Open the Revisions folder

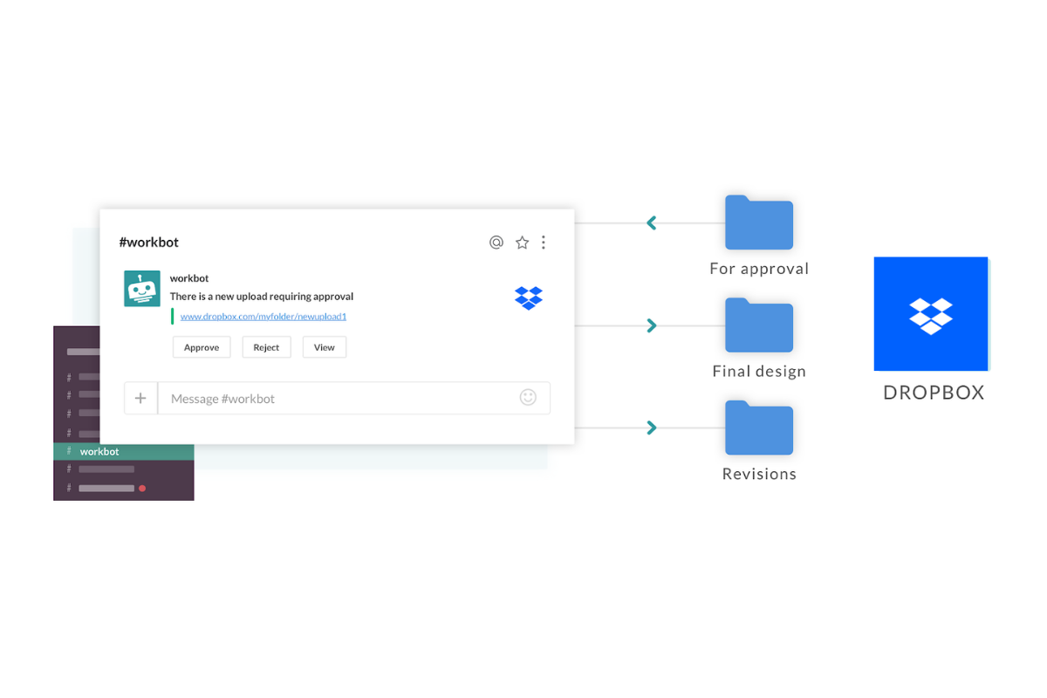tap(759, 428)
